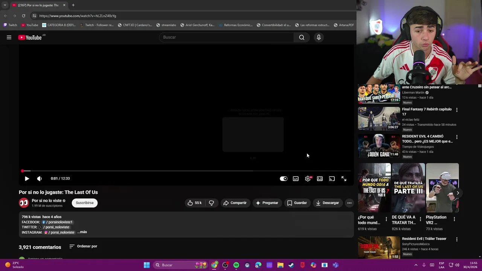Subscribe with the Suscribirse button

click(85, 203)
